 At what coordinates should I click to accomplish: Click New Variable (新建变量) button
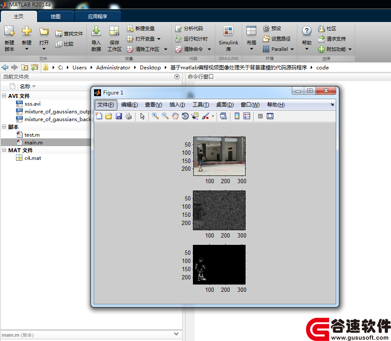[141, 28]
